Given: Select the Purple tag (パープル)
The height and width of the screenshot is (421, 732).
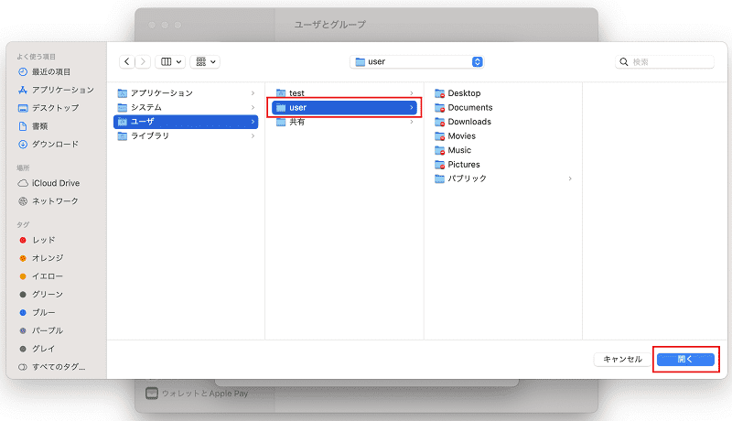Looking at the screenshot, I should pyautogui.click(x=41, y=330).
